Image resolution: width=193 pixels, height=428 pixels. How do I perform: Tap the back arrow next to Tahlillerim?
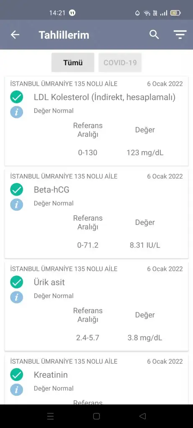pos(15,35)
